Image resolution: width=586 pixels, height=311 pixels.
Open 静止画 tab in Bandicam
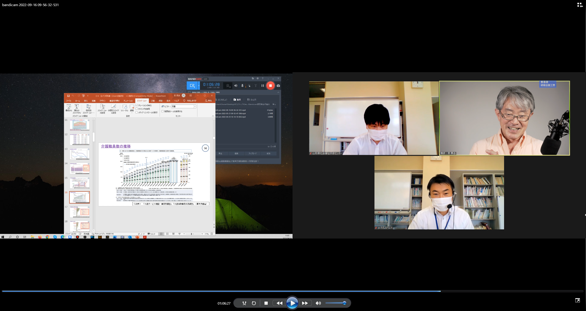point(252,100)
